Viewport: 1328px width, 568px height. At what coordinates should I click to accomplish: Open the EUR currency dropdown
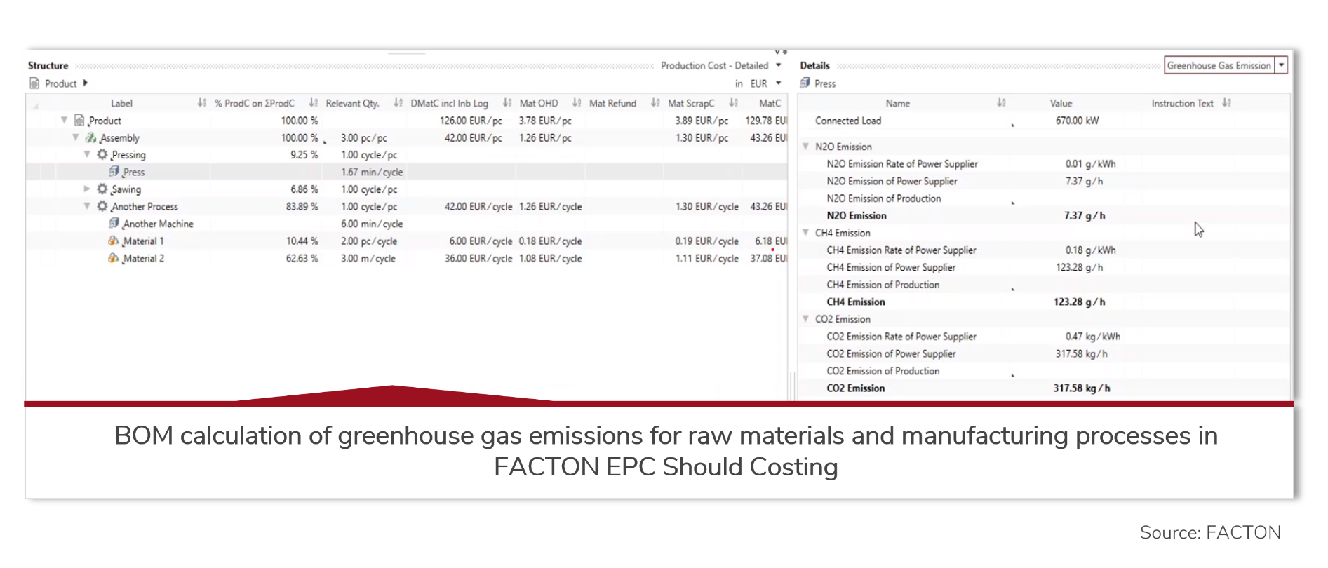[778, 83]
